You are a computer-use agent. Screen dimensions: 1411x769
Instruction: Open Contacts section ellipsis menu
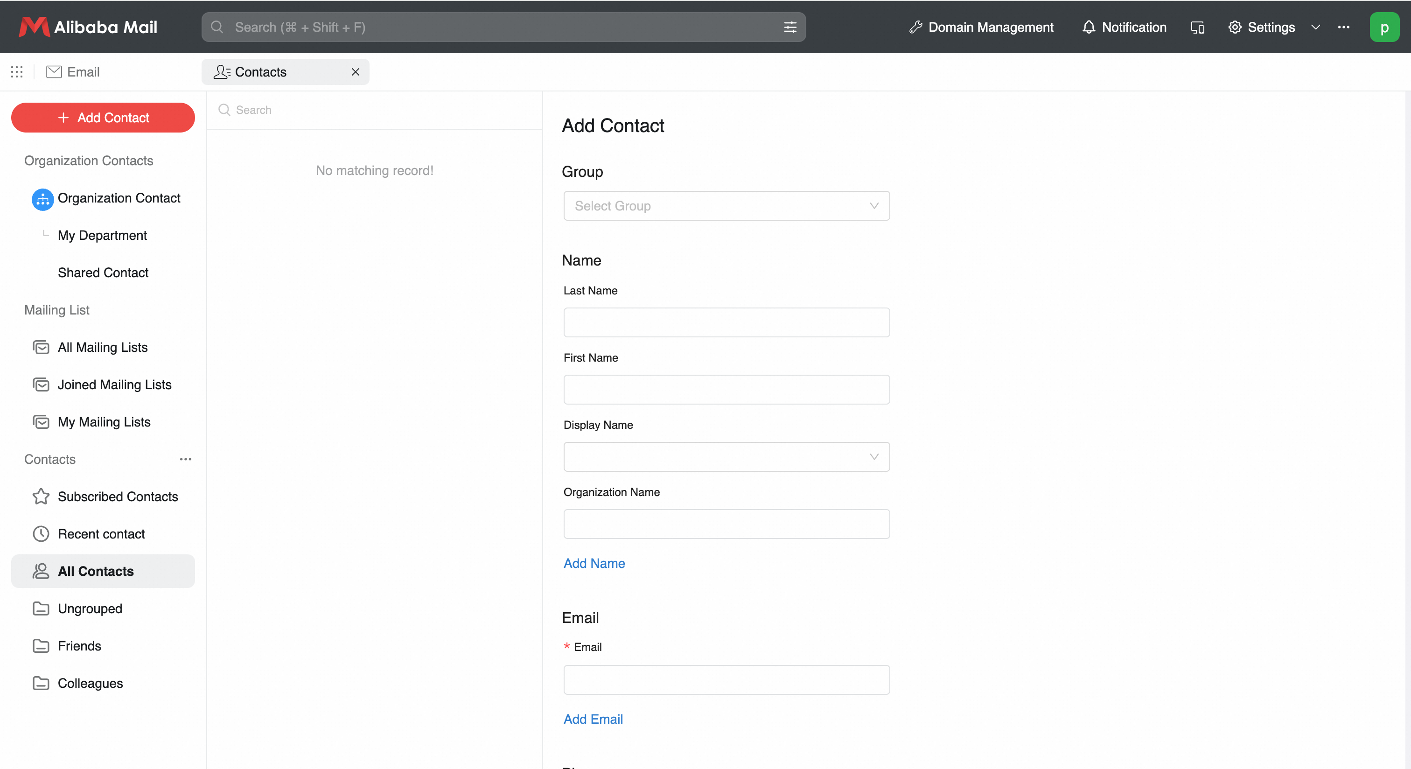point(186,459)
